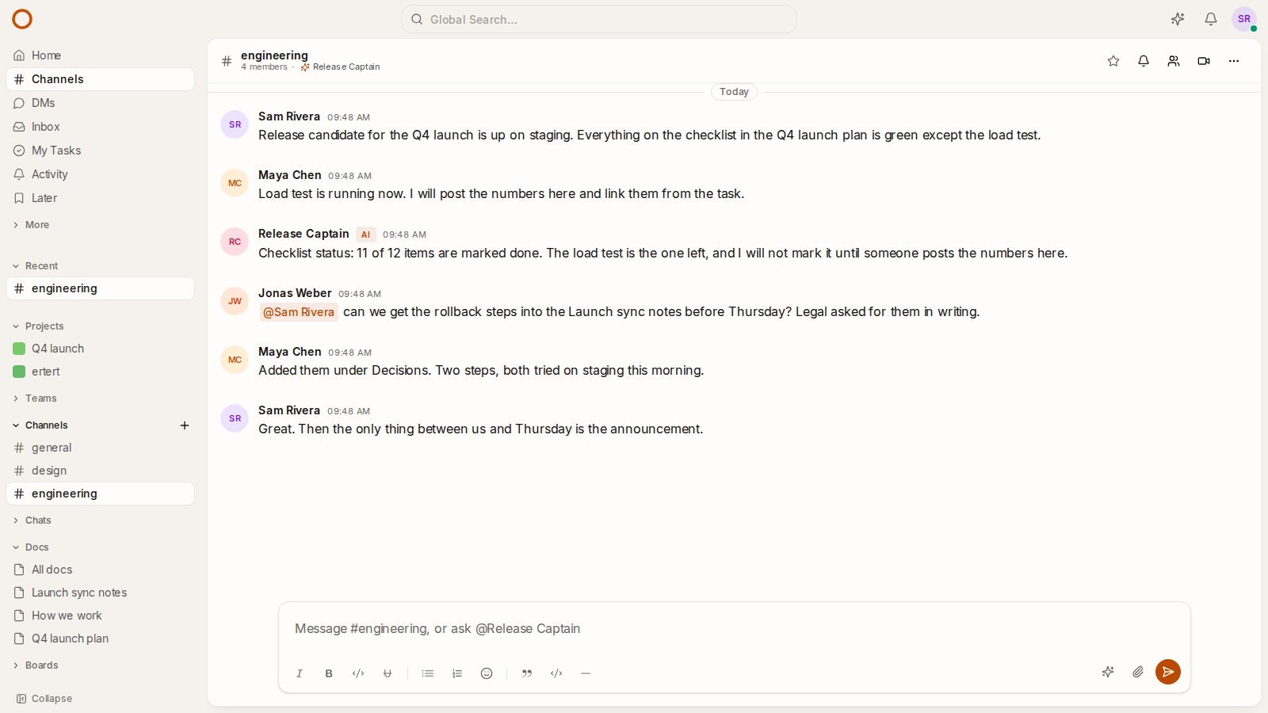The width and height of the screenshot is (1268, 713).
Task: Star the engineering channel
Action: [1113, 61]
